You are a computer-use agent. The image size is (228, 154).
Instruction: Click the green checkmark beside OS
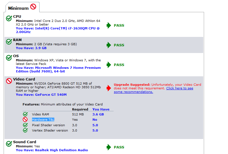click(x=9, y=58)
